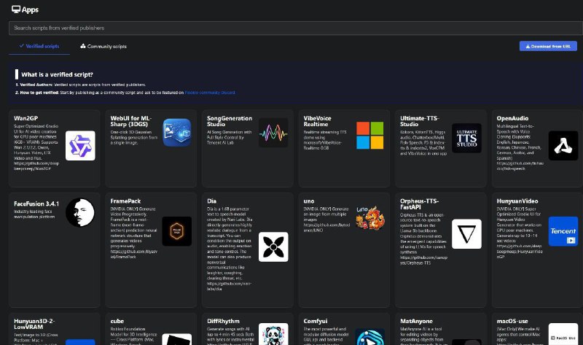The width and height of the screenshot is (583, 345).
Task: Click the uno dragon icon
Action: click(370, 217)
